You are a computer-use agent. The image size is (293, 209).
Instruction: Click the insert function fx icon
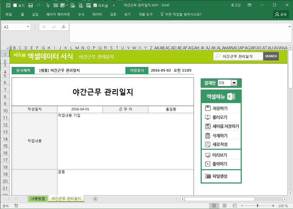(x=64, y=27)
